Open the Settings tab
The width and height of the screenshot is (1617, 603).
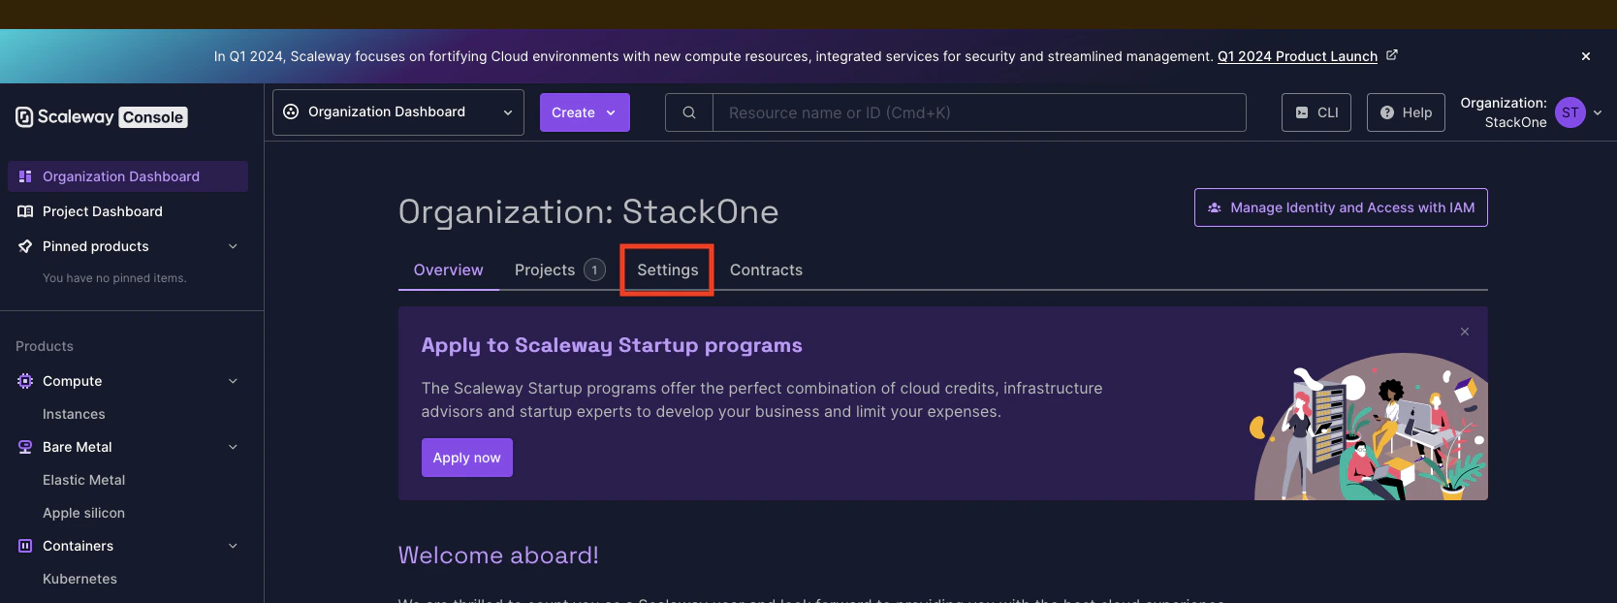[668, 270]
